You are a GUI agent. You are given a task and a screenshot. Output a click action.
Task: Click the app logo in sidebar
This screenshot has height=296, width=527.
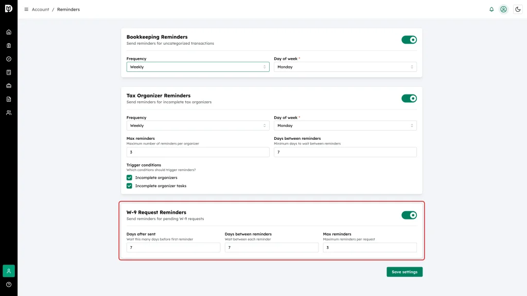point(9,9)
